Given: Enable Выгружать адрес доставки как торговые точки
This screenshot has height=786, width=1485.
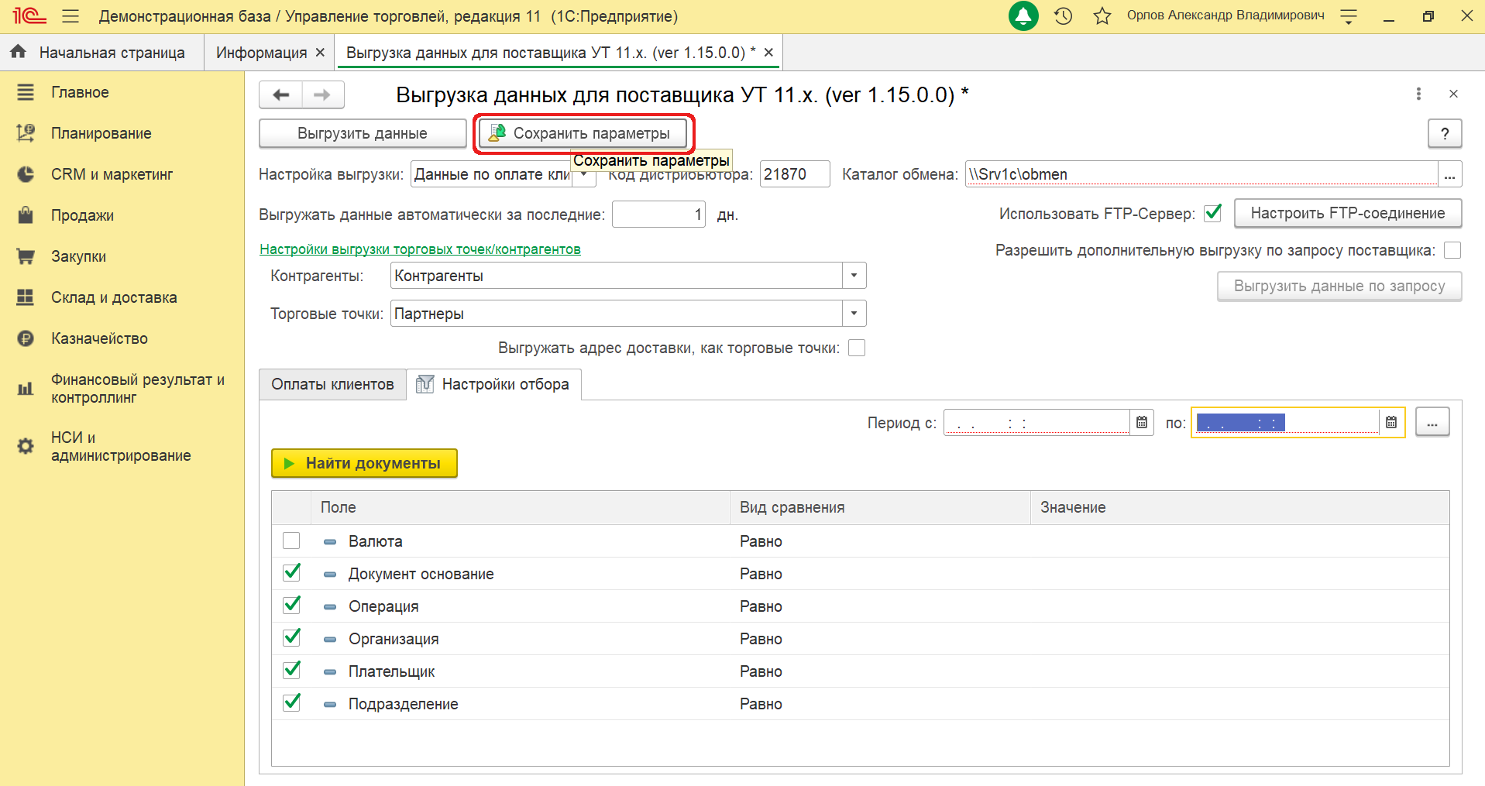Looking at the screenshot, I should tap(857, 348).
